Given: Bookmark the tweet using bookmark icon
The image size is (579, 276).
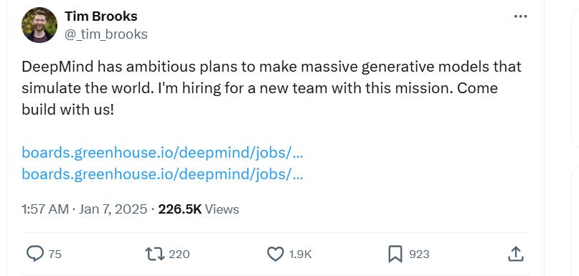Looking at the screenshot, I should click(395, 254).
